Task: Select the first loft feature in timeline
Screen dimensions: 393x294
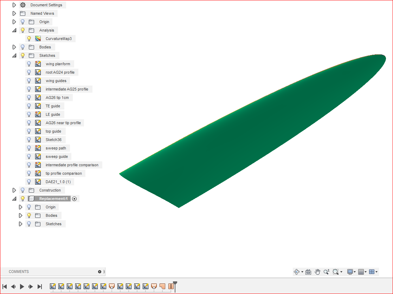Action: (x=112, y=286)
